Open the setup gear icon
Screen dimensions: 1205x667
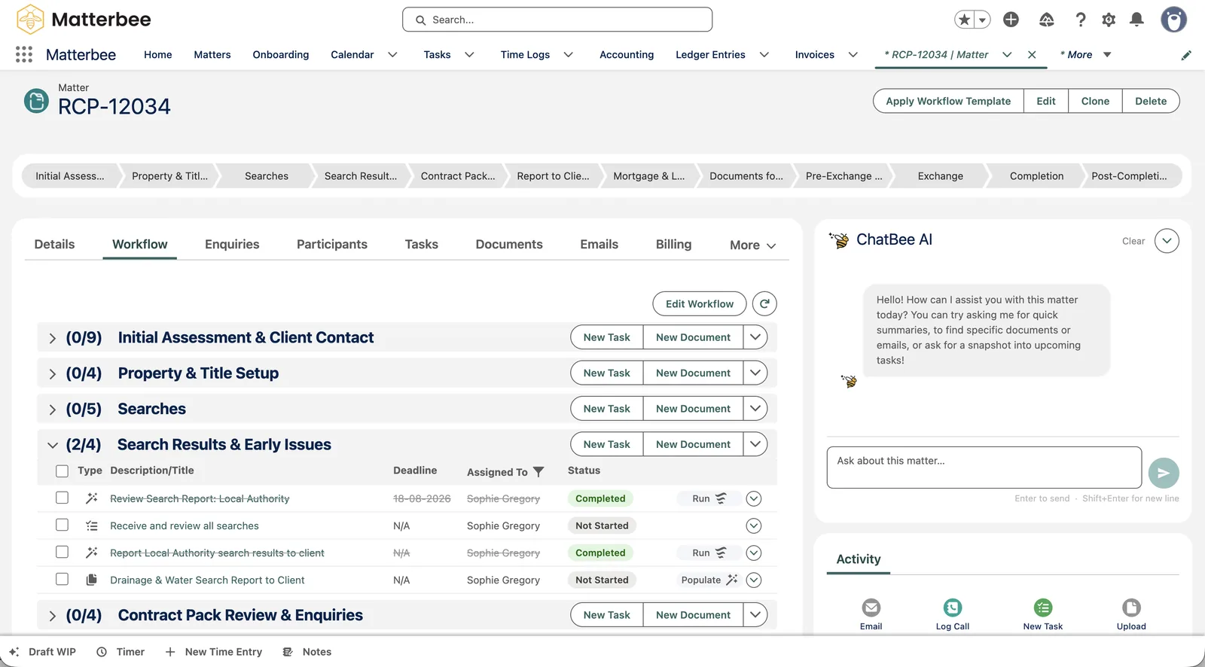pos(1109,20)
